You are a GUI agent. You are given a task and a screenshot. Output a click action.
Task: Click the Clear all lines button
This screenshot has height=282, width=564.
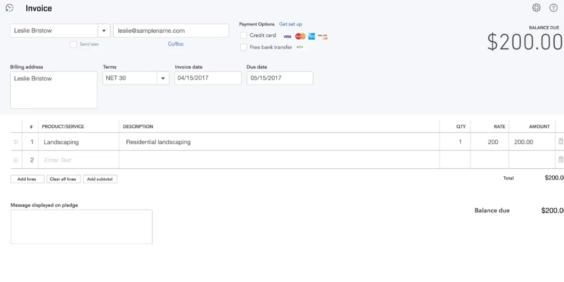point(63,179)
